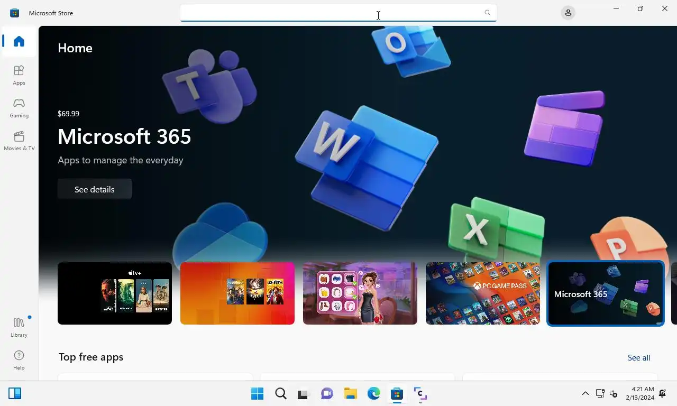Click the Top free apps heading

pos(91,357)
